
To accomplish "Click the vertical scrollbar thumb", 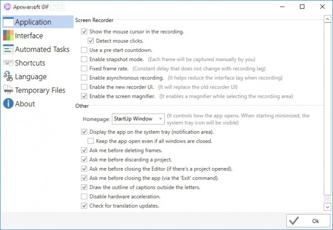I will coord(327,109).
